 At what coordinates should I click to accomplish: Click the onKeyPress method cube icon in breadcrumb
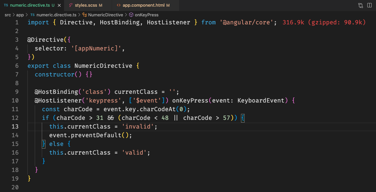tap(131, 15)
